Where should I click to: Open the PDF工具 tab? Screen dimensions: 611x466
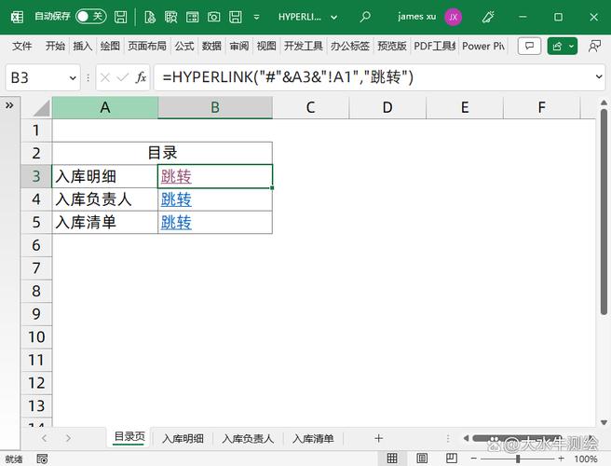[x=434, y=46]
